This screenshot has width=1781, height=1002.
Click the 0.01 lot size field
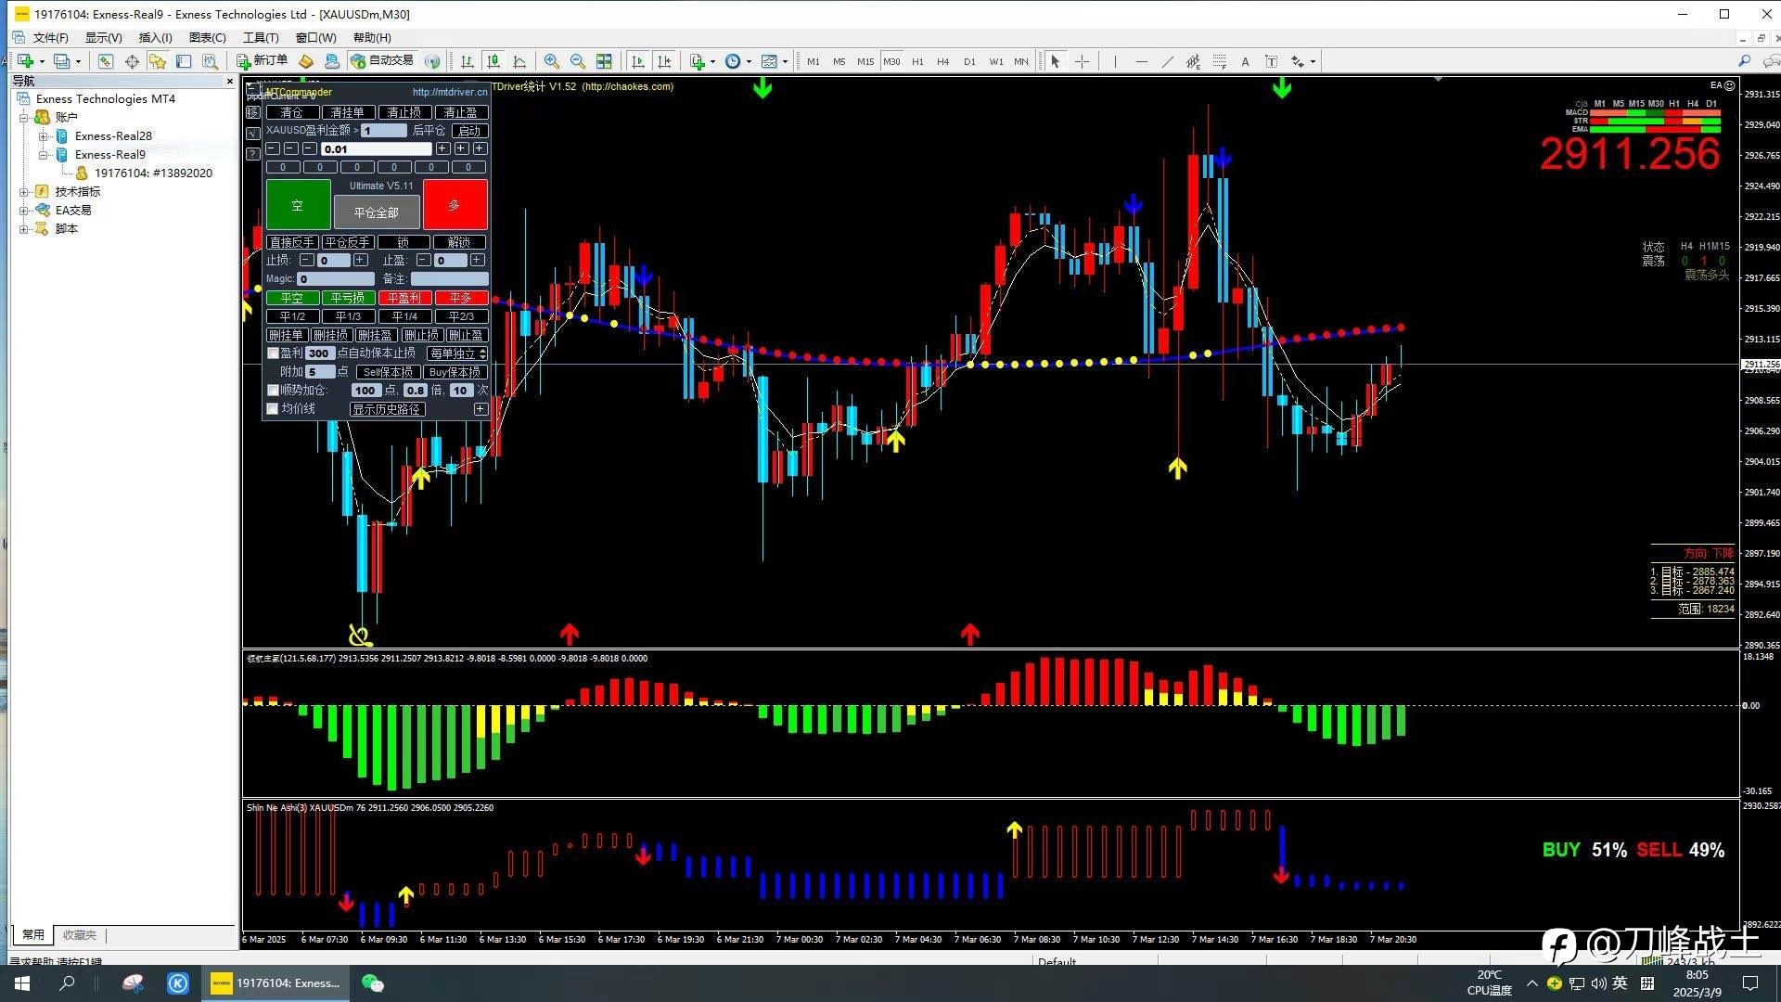pos(376,149)
